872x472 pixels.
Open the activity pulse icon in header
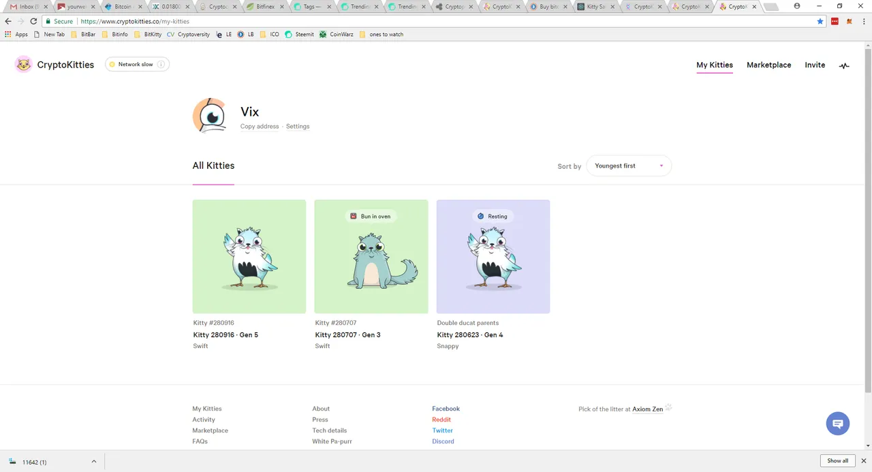(844, 66)
